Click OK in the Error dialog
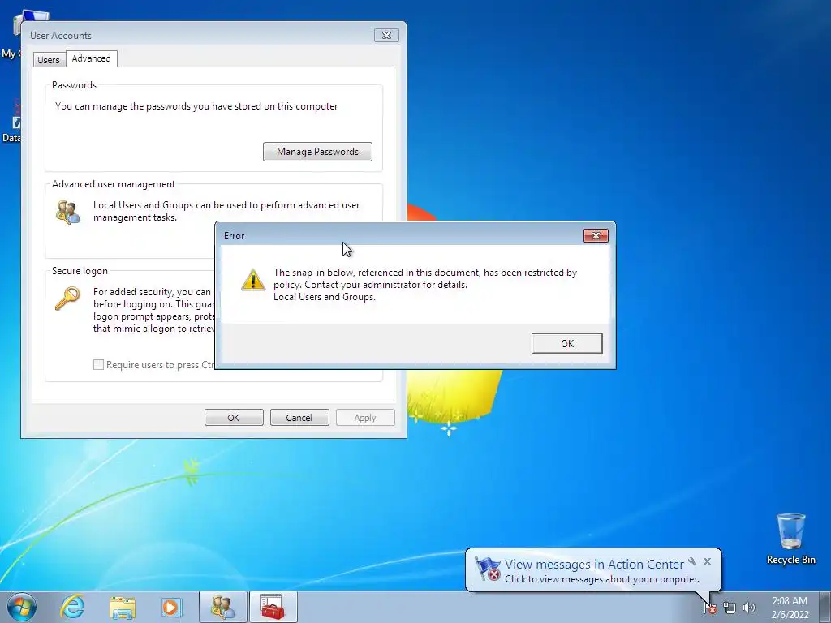The image size is (831, 623). coord(566,343)
